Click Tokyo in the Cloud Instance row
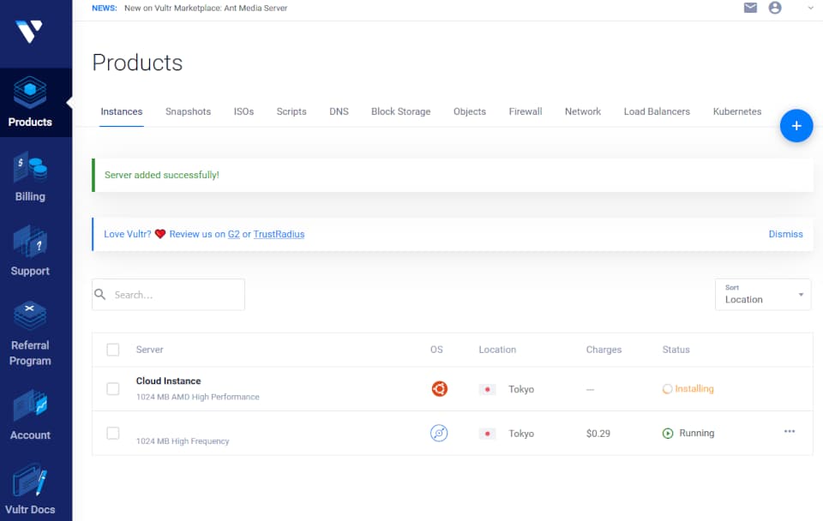 pos(521,389)
